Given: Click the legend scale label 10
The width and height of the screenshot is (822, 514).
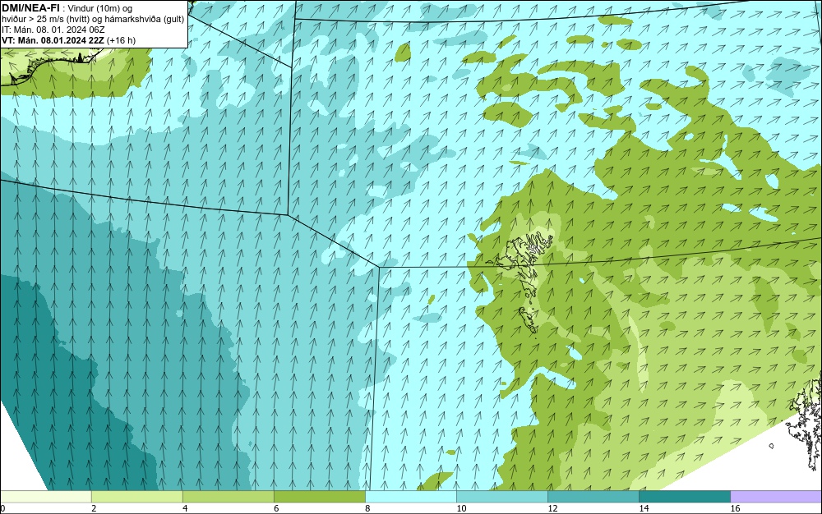Looking at the screenshot, I should tap(461, 508).
